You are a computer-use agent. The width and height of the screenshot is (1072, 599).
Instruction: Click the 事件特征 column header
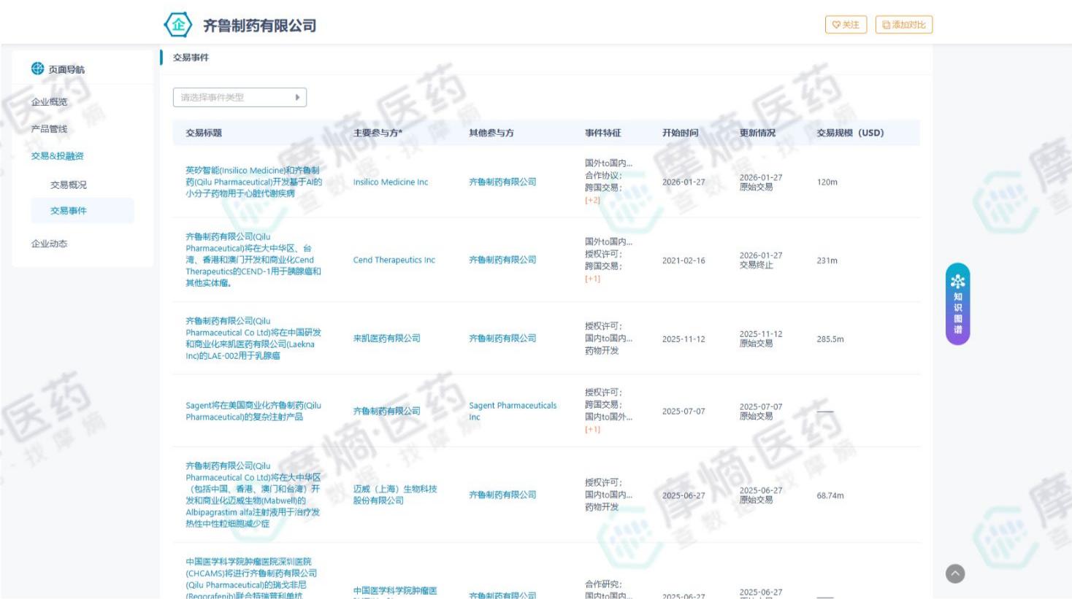point(603,133)
